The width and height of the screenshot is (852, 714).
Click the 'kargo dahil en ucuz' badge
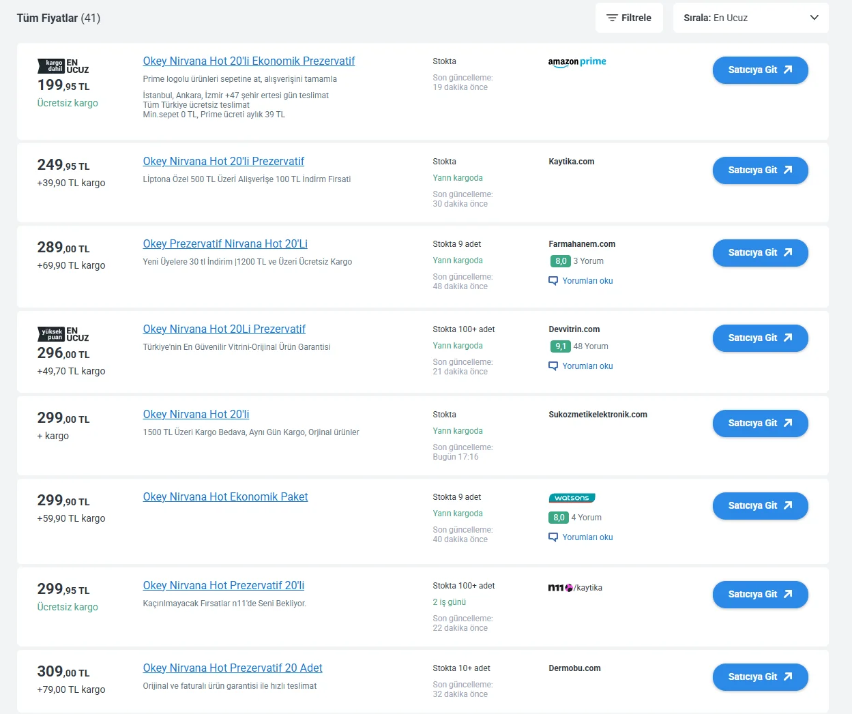(63, 66)
